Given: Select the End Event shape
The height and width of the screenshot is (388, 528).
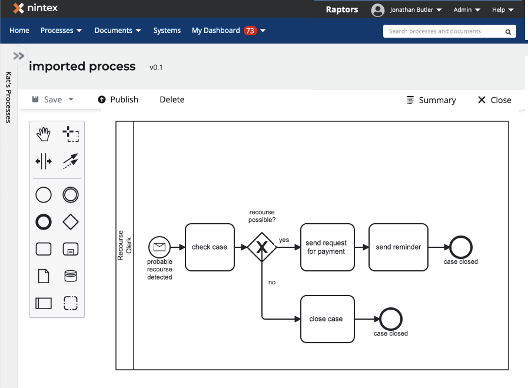Looking at the screenshot, I should tap(44, 222).
